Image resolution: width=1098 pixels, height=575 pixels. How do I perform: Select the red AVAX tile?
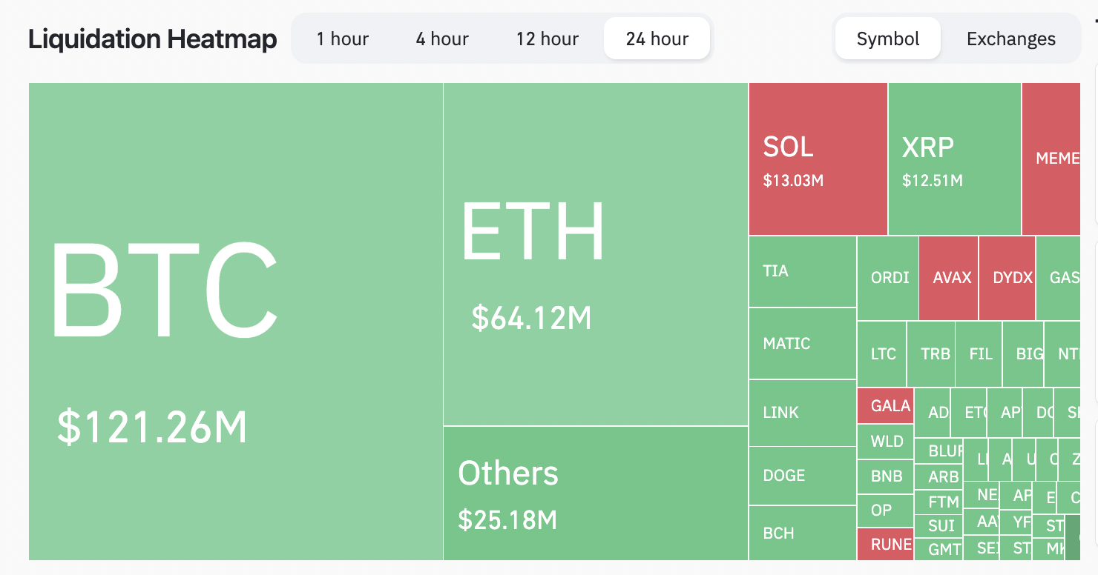pyautogui.click(x=948, y=278)
